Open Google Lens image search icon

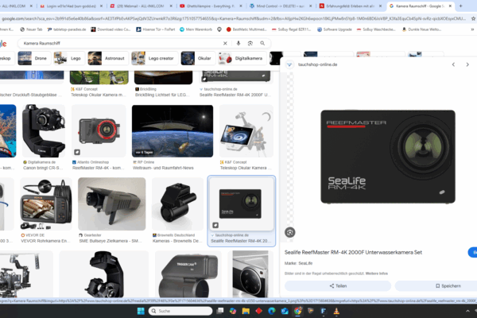[x=250, y=43]
